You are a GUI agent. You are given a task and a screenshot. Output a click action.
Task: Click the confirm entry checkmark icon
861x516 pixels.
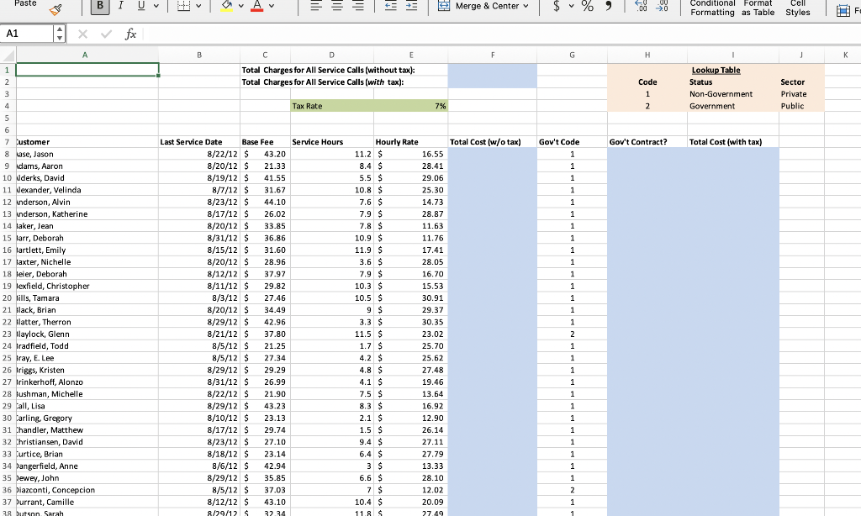[106, 34]
